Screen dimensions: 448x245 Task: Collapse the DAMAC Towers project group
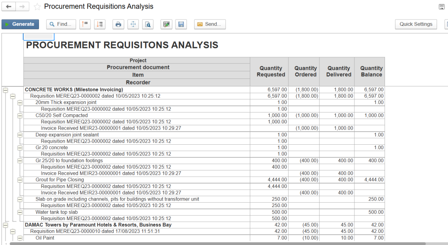point(6,225)
